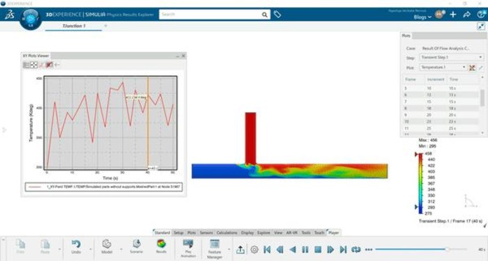Select frame row with time 20 s
Viewport: 488px width, 261px height.
pos(441,115)
